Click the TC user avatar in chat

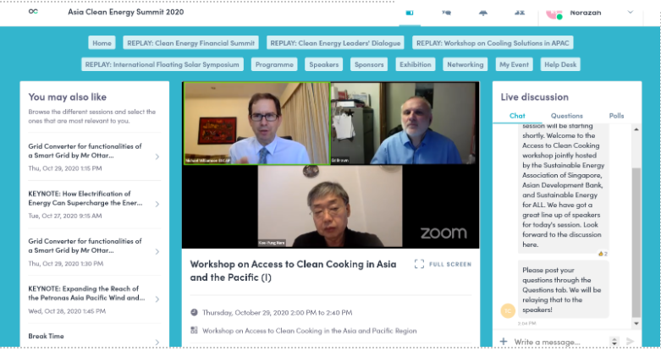508,310
